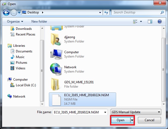Toggle the preview pane button

150,21
